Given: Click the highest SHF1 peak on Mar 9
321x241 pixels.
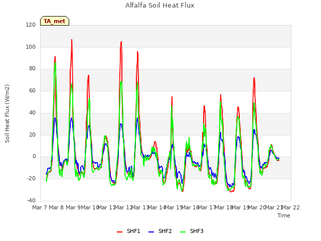Looking at the screenshot, I should point(72,40).
